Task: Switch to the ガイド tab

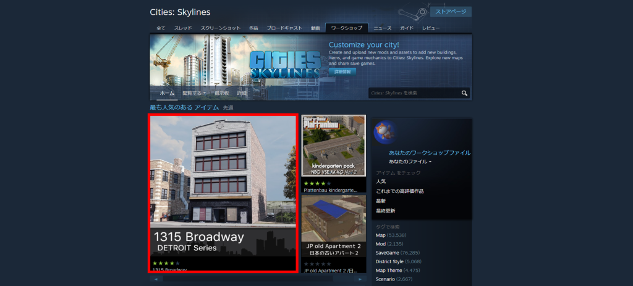Action: pos(407,28)
